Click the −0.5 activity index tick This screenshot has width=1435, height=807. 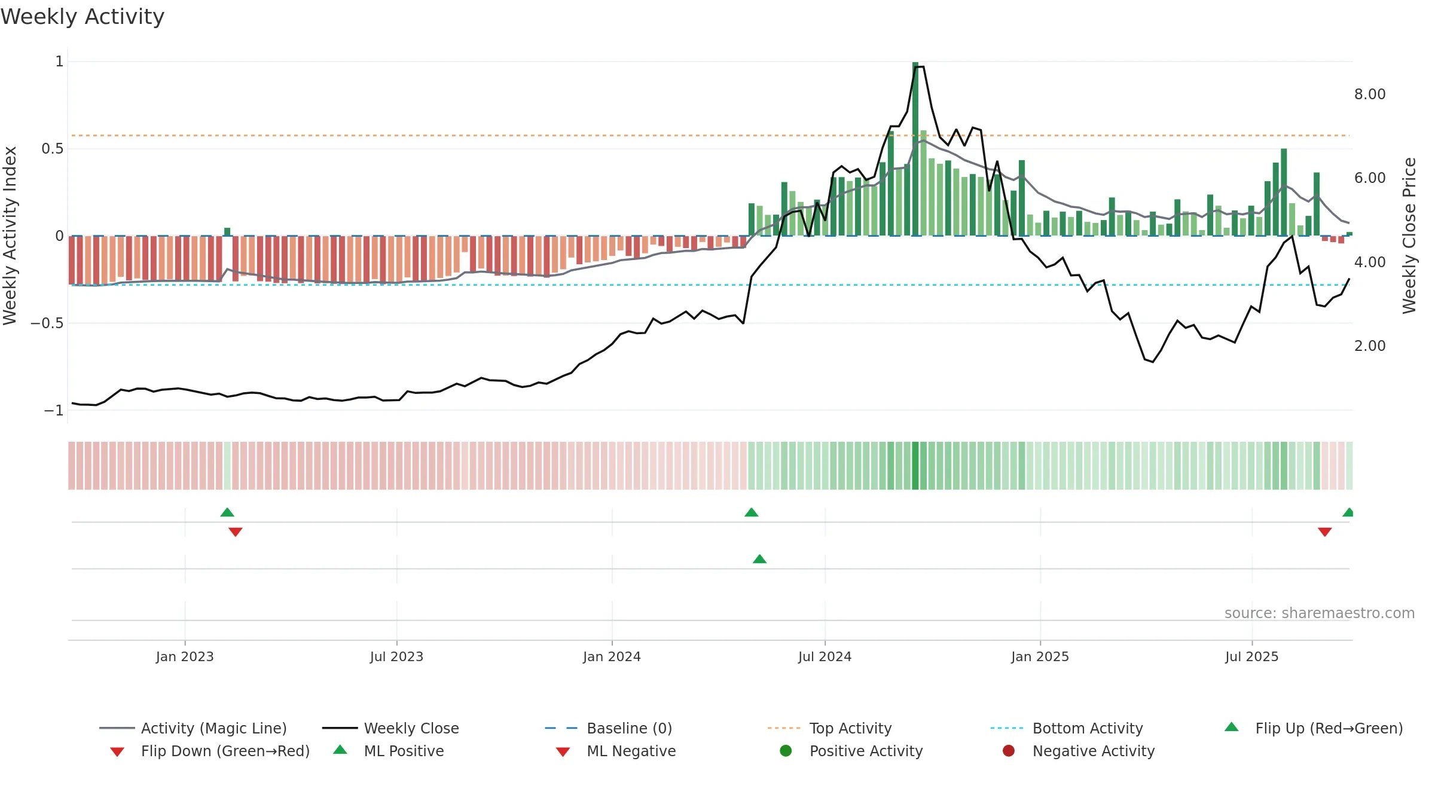[47, 323]
